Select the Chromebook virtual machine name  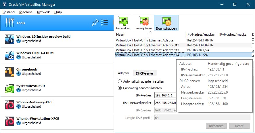click(27, 69)
